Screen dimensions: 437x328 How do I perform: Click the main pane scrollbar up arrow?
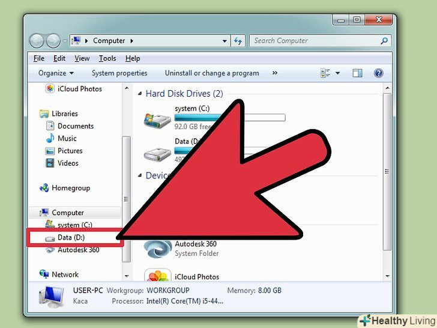point(387,88)
